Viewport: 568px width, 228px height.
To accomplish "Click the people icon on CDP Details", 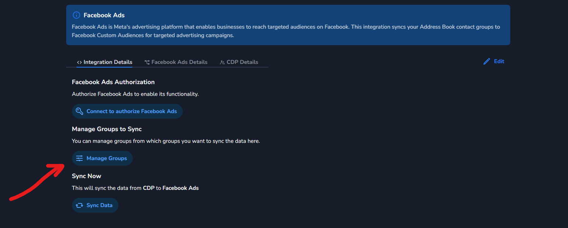I will (x=222, y=62).
